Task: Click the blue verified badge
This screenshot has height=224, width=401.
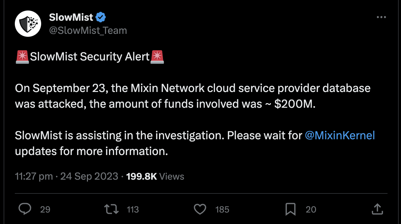Action: click(100, 17)
